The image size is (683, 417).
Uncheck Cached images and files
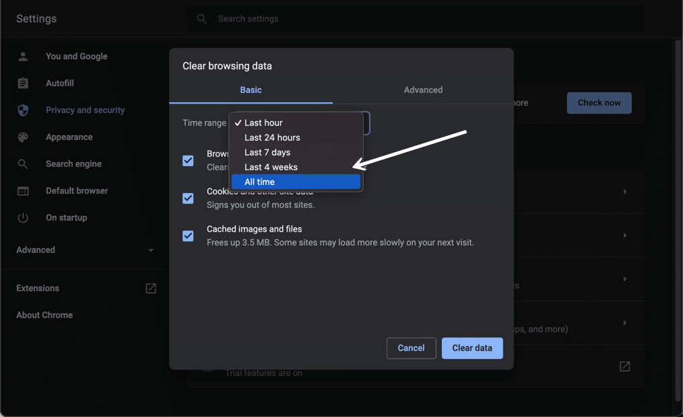(188, 236)
